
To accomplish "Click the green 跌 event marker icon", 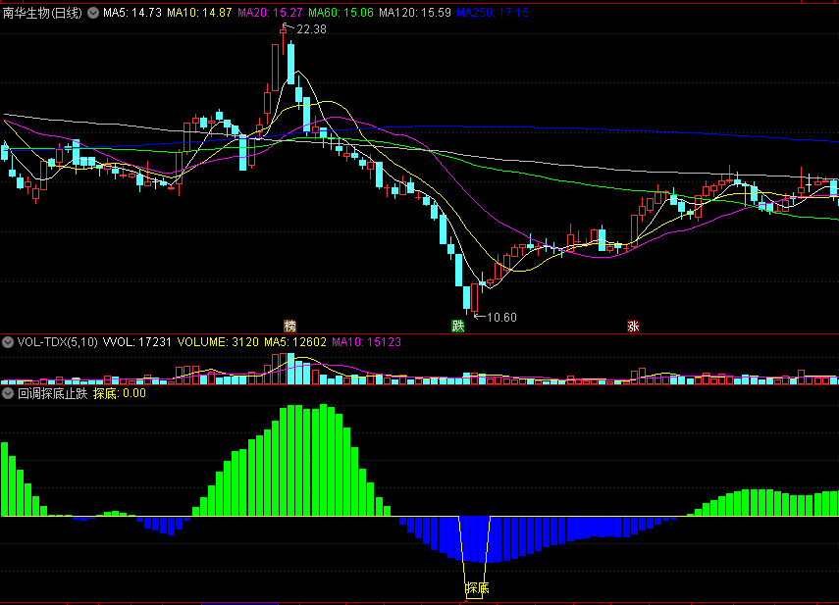I will click(458, 326).
